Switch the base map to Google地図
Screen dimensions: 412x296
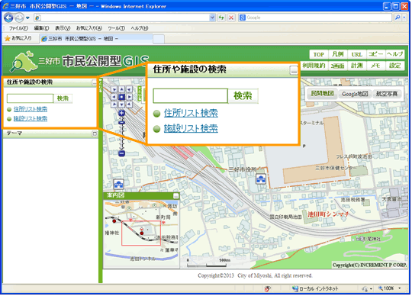point(355,94)
